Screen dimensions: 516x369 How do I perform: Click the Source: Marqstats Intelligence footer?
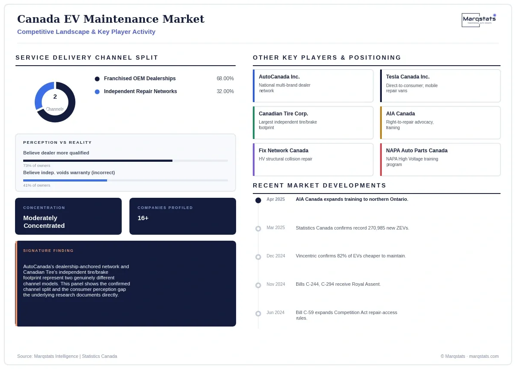click(x=67, y=356)
